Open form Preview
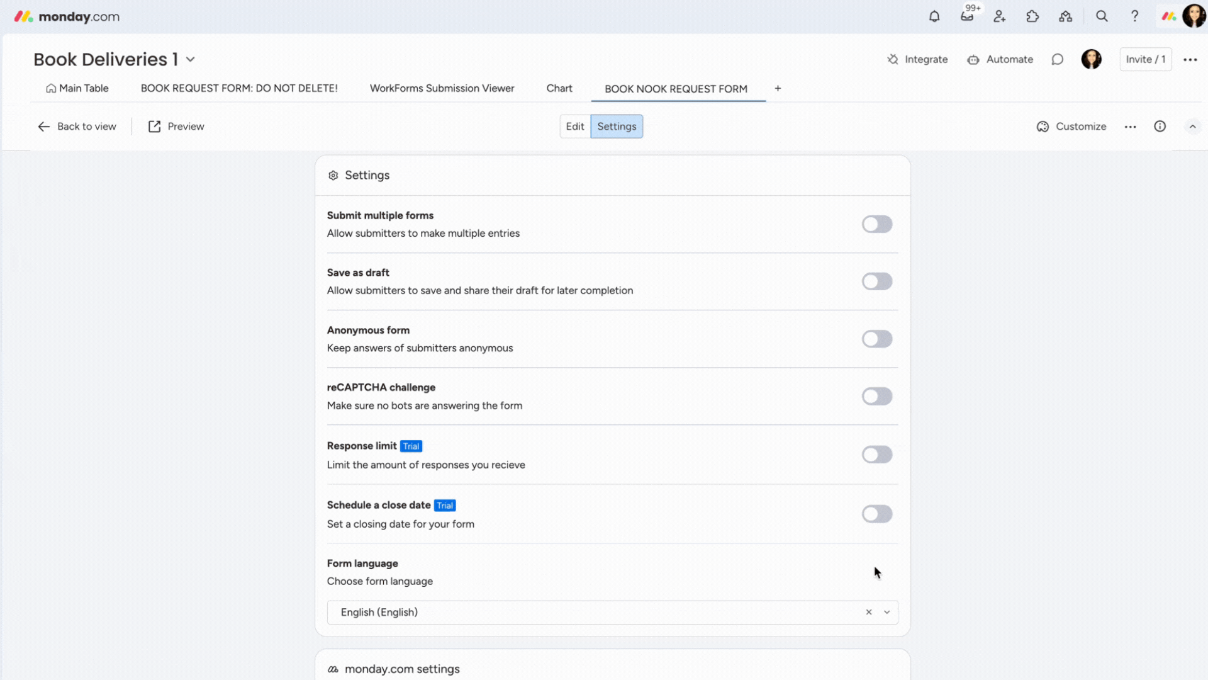The image size is (1208, 680). [x=176, y=127]
